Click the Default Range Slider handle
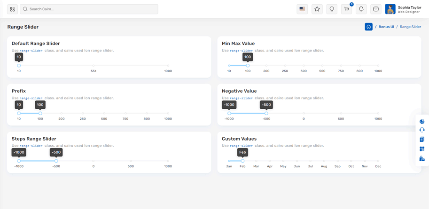Image resolution: width=429 pixels, height=209 pixels. [x=19, y=66]
